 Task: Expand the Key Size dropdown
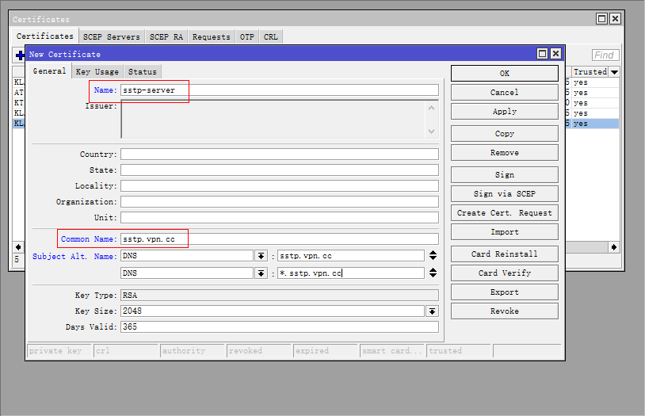[x=432, y=311]
